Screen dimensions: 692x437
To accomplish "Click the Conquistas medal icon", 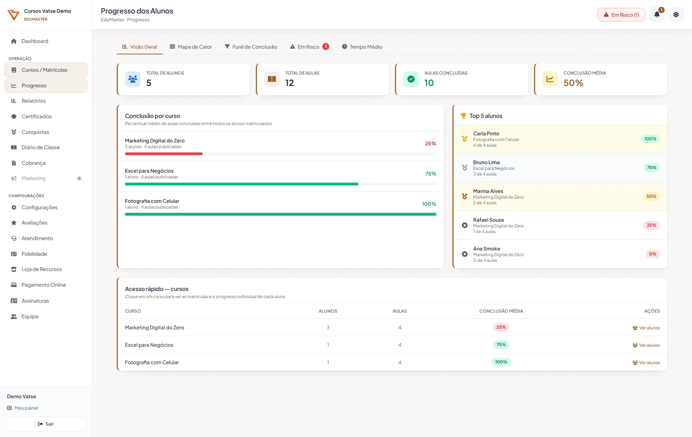I will [14, 132].
